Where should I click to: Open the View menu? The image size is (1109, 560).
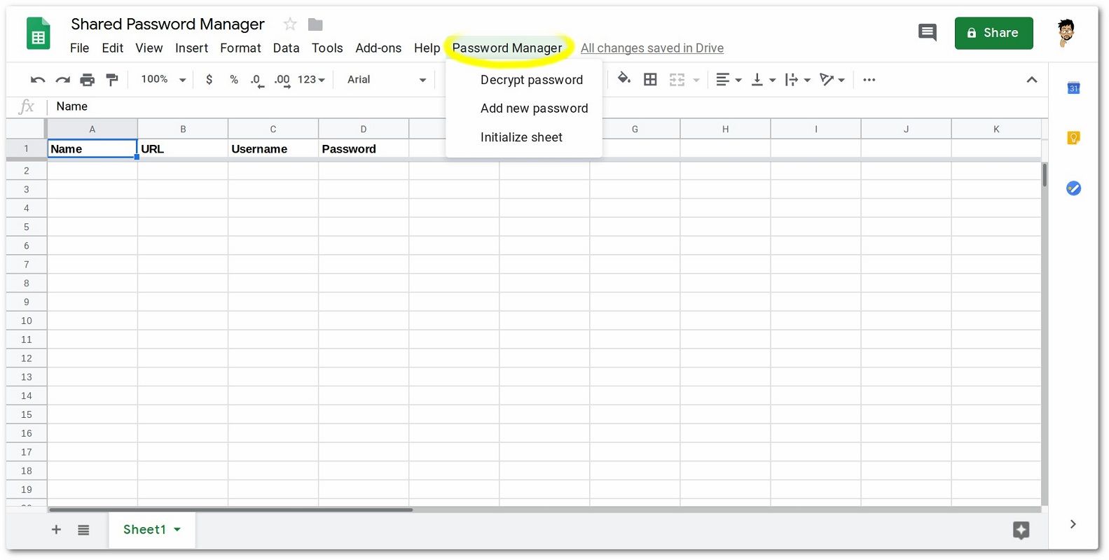(149, 48)
